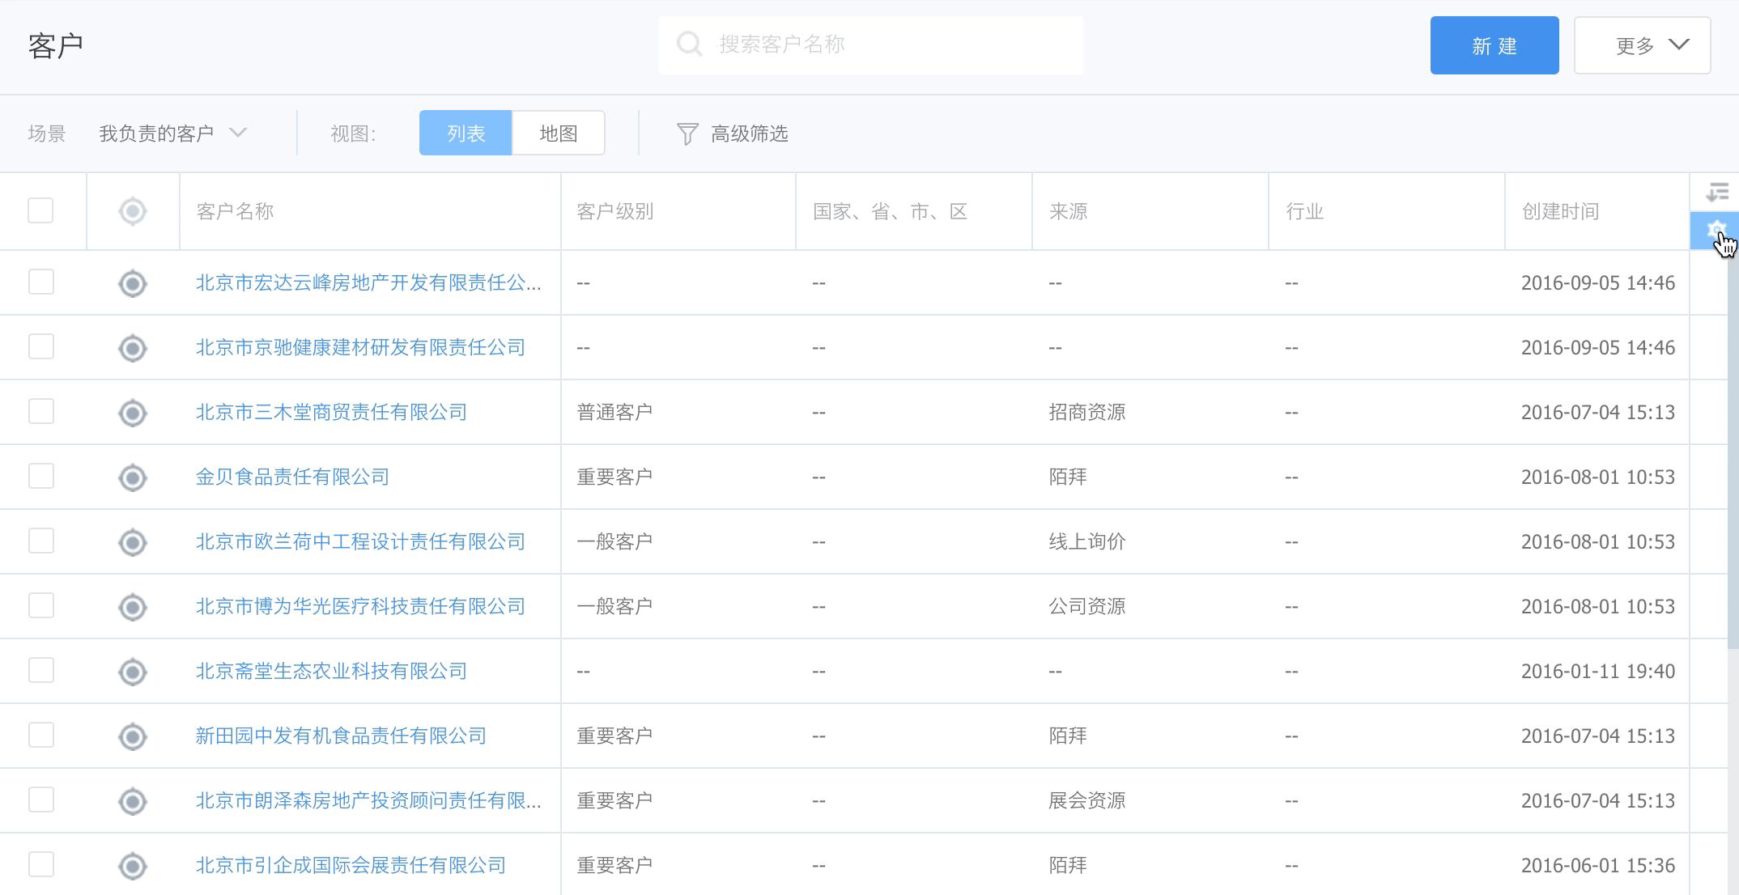The image size is (1739, 895).
Task: Open 北京市欧兰荷中工程设计责任有限公司 customer link
Action: 360,541
